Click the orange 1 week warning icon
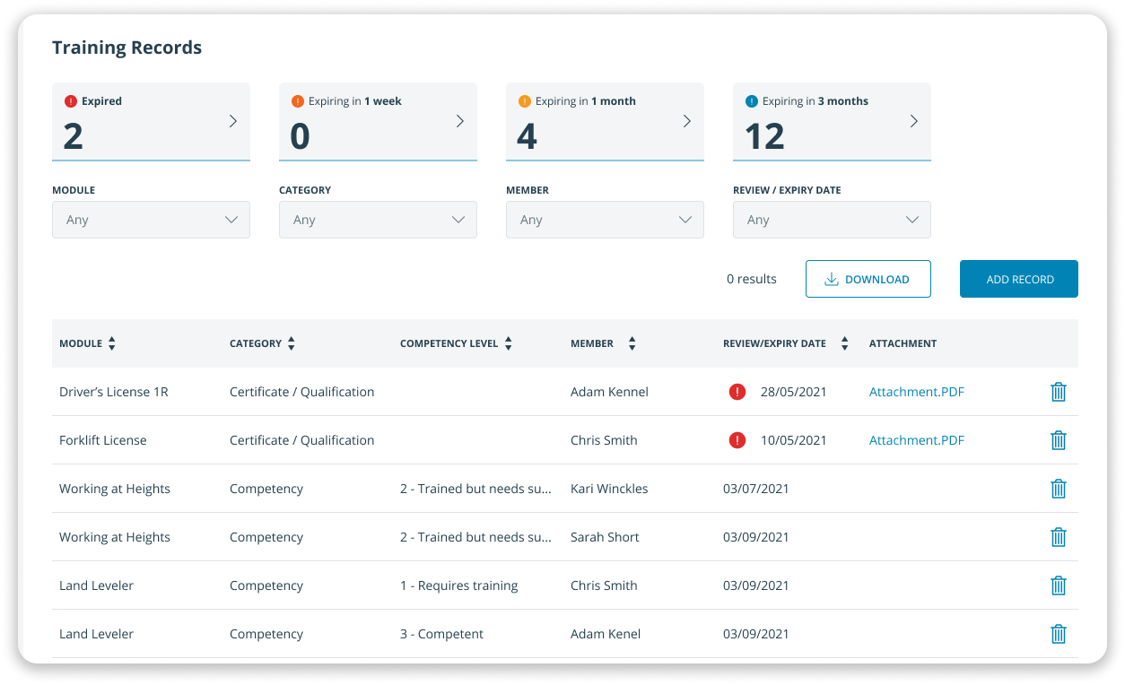 298,101
